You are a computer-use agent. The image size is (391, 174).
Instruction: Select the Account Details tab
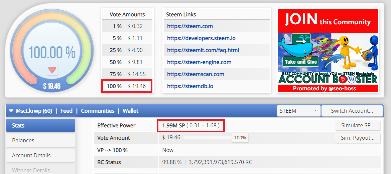40,155
